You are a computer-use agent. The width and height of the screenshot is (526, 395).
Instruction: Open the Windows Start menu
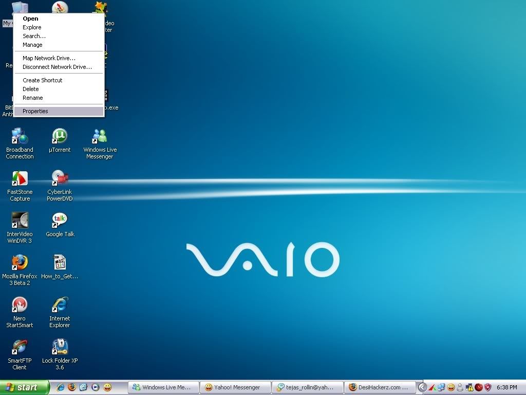pos(24,387)
